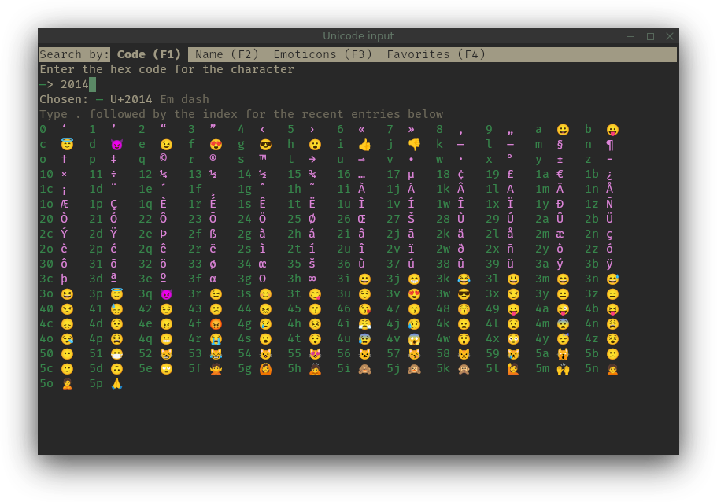Select the dagger † at index o
717x502 pixels.
coord(64,159)
